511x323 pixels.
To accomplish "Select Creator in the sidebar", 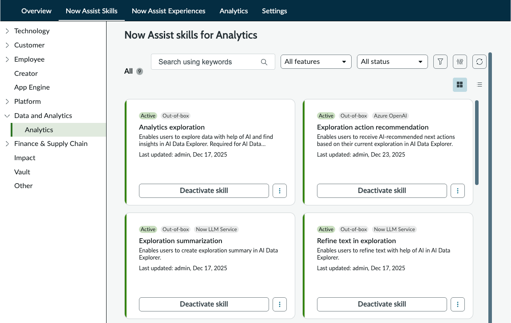I will pyautogui.click(x=26, y=74).
